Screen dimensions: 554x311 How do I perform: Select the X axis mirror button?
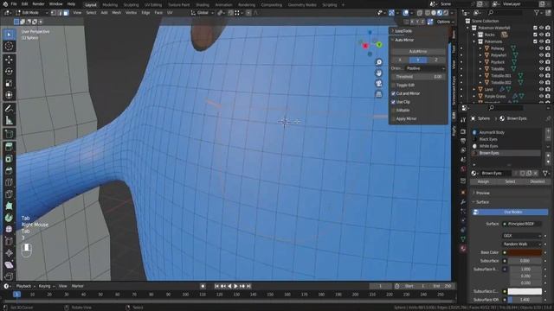click(x=400, y=60)
